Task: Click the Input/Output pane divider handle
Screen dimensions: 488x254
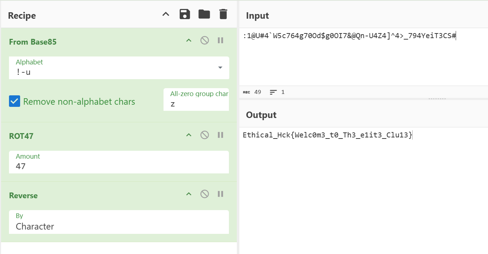Action: [x=437, y=99]
